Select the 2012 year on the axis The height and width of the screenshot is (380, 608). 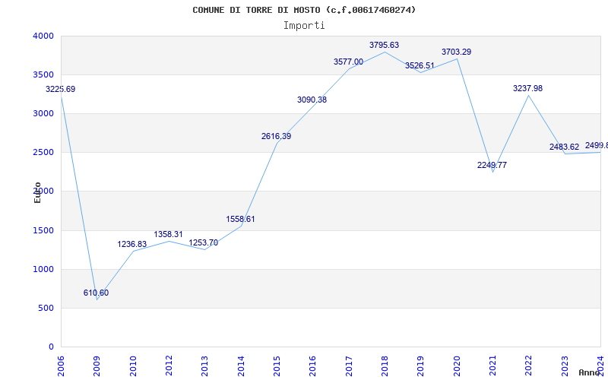169,366
